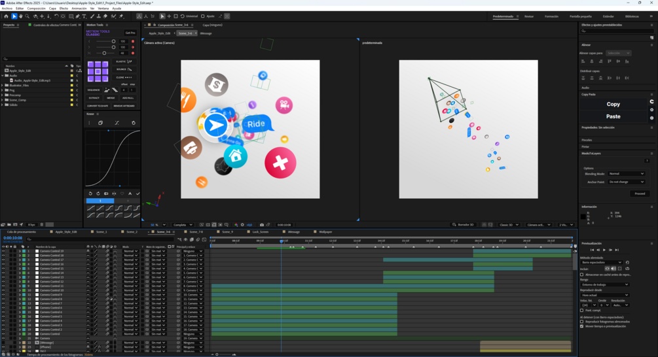The height and width of the screenshot is (357, 658).
Task: Uncheck Mover tiempo a previsualización checkbox
Action: (x=581, y=326)
